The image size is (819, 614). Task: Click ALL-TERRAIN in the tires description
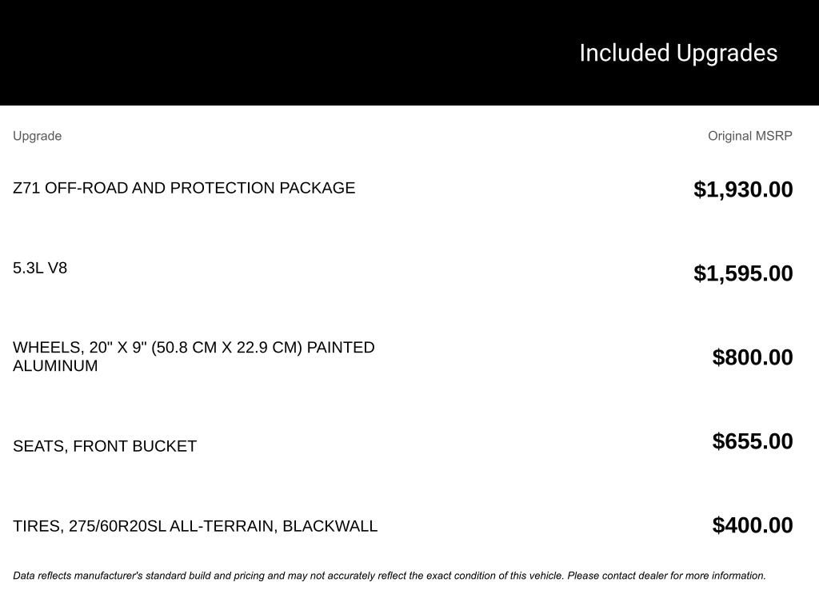[222, 526]
